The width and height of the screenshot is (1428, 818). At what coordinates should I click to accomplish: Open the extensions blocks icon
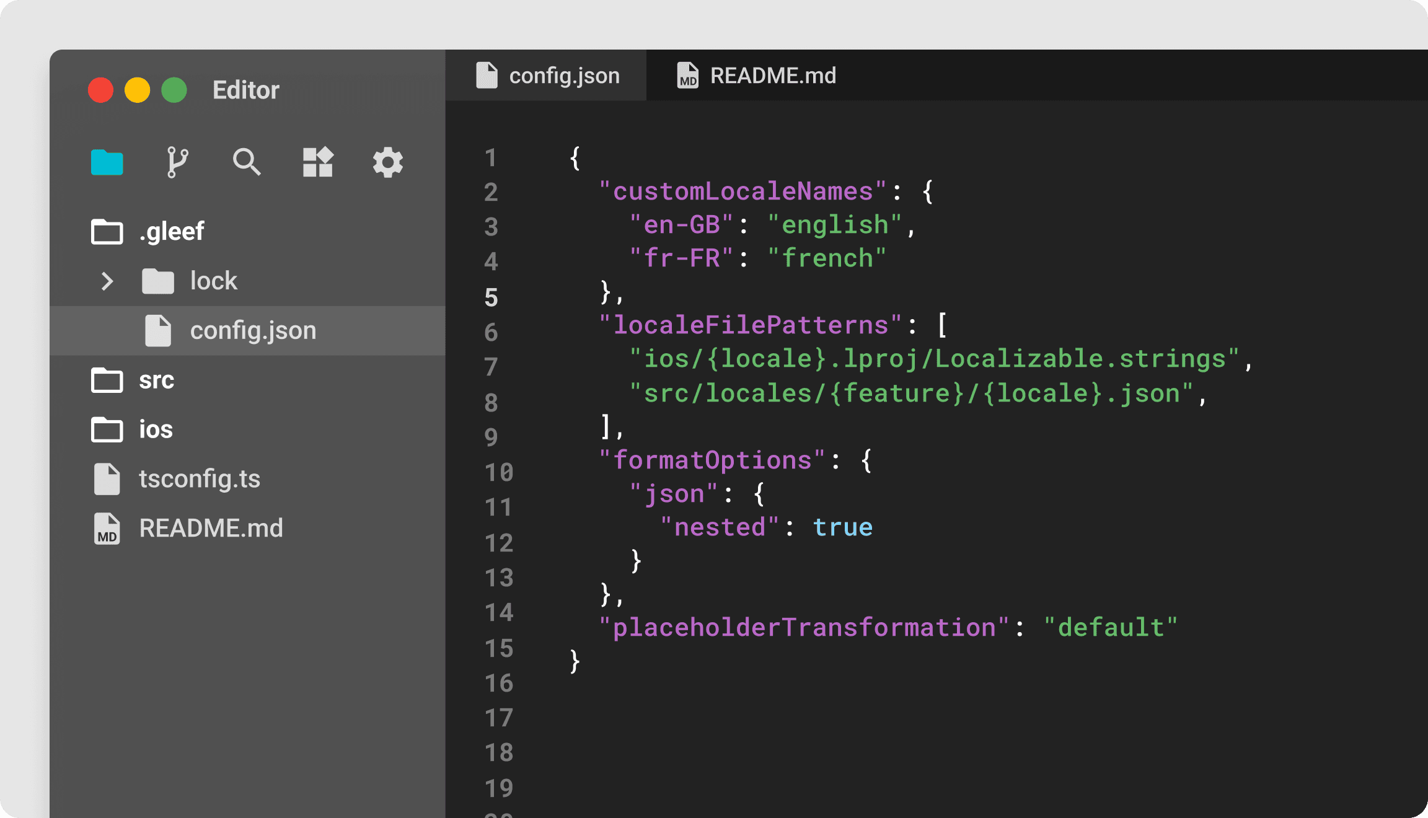(x=318, y=162)
